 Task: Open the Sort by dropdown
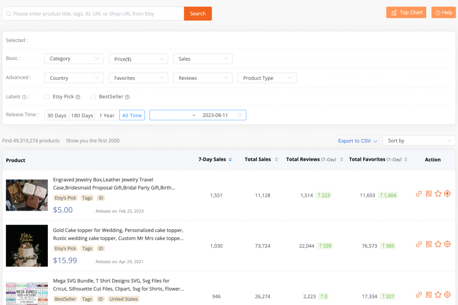point(419,141)
